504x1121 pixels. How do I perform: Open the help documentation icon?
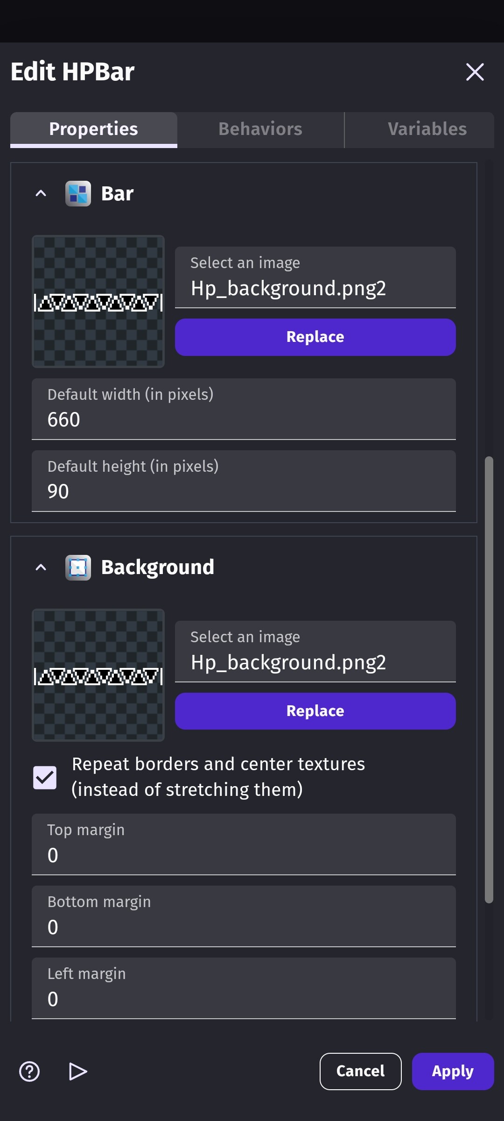29,1072
